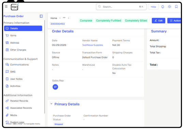Image resolution: width=184 pixels, height=131 pixels.
Task: Click the SMS message icon
Action: pyautogui.click(x=7, y=72)
